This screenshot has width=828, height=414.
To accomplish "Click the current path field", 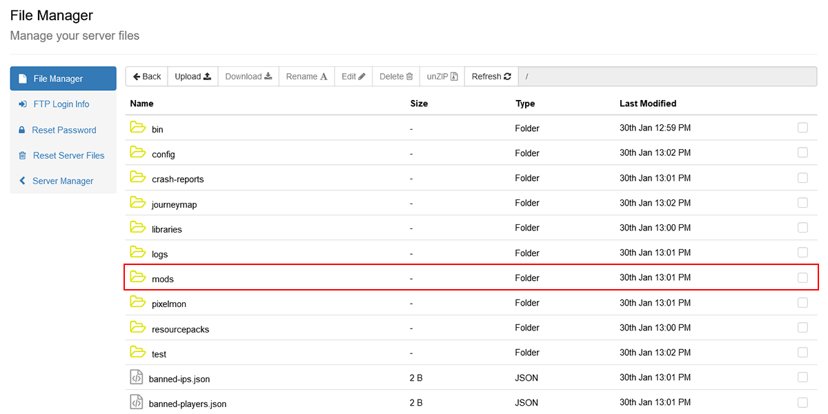I will pos(667,77).
